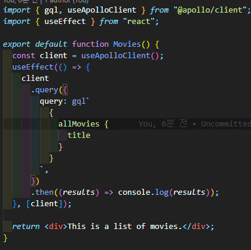Screen dimensions: 251x250
Task: Click the .query method call
Action: pyautogui.click(x=44, y=90)
